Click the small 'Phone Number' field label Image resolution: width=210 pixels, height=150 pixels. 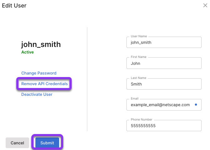[141, 119]
